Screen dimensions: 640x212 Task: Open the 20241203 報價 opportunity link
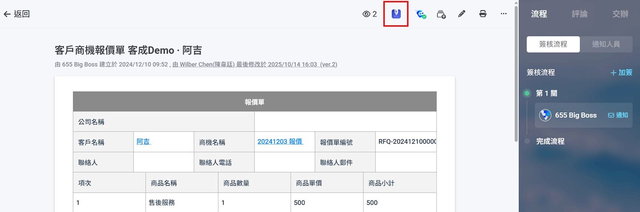(280, 142)
